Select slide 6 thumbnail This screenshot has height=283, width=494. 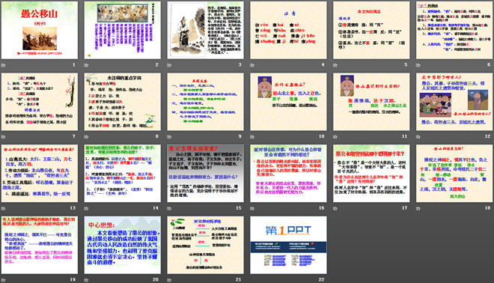pyautogui.click(x=454, y=30)
